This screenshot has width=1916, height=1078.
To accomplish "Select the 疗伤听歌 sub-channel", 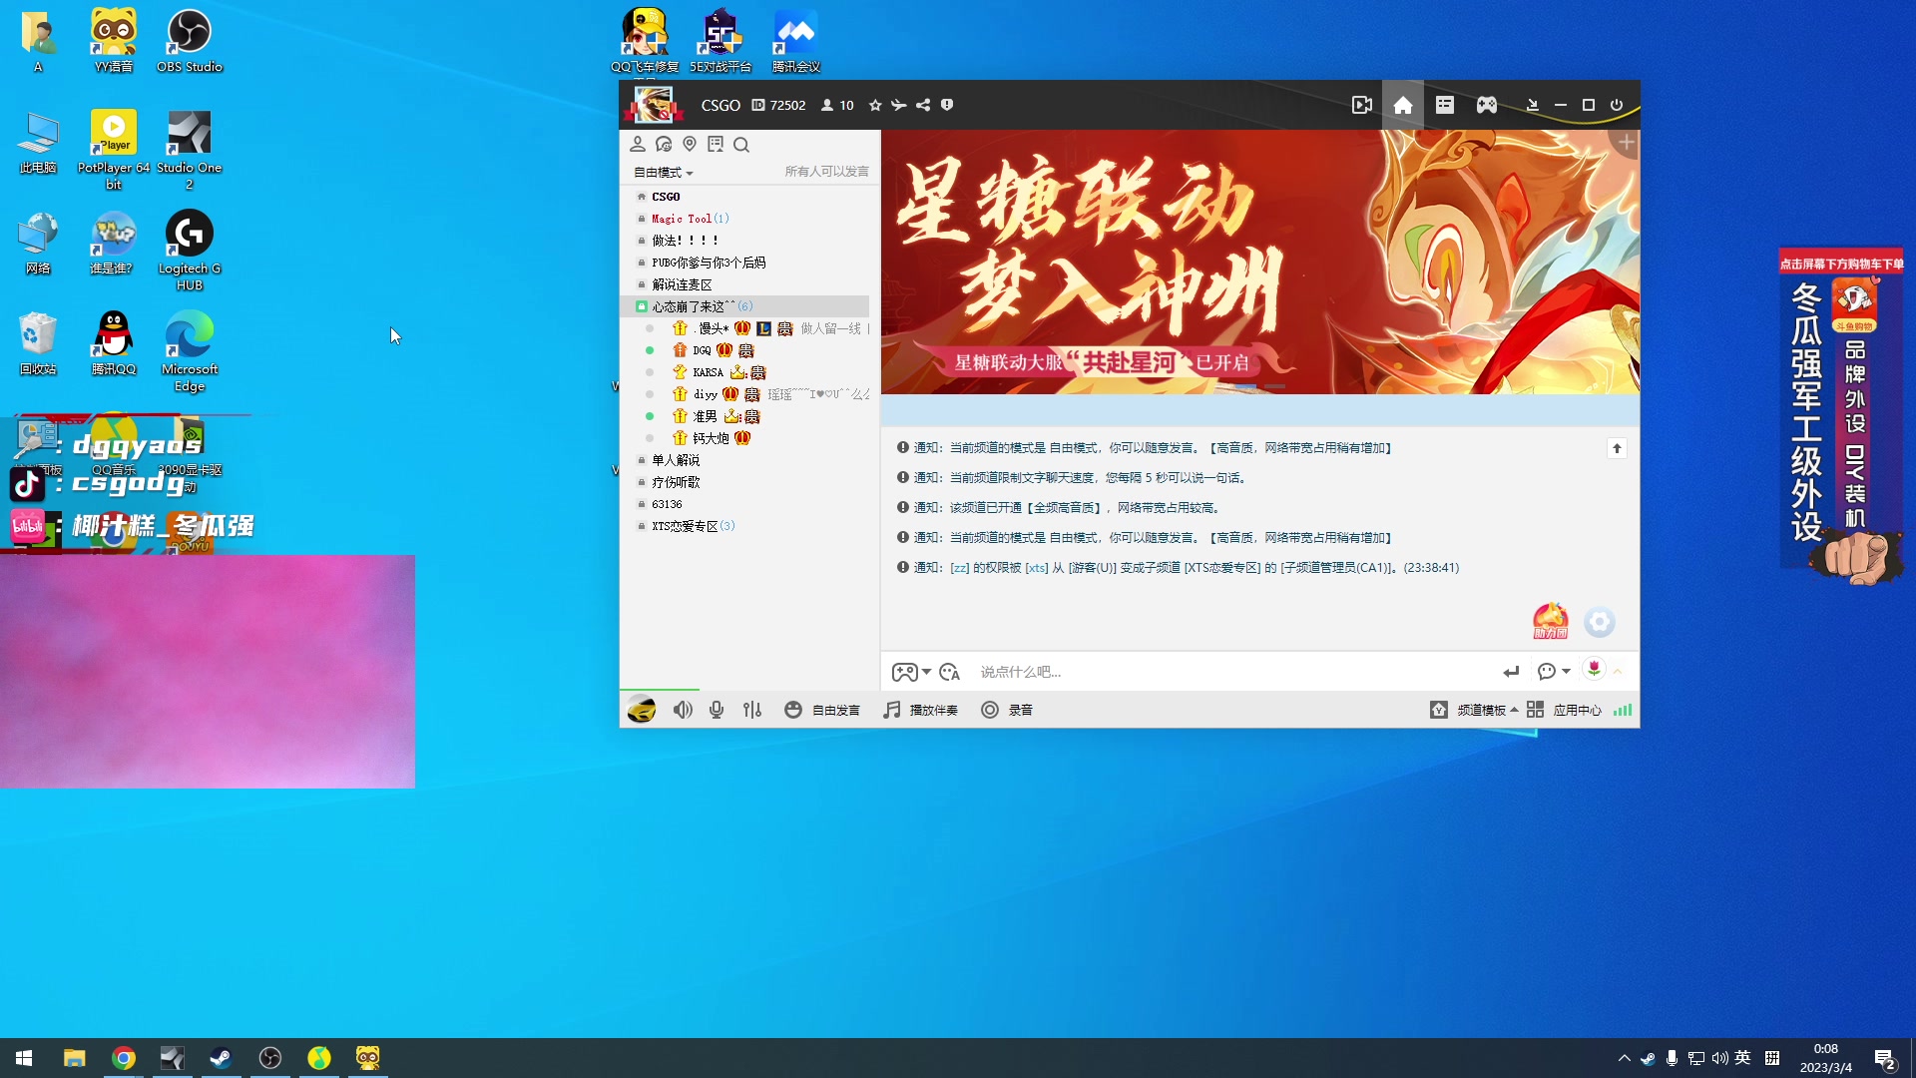I will [x=676, y=482].
